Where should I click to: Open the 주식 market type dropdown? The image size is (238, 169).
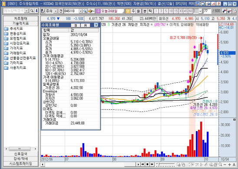click(56, 11)
